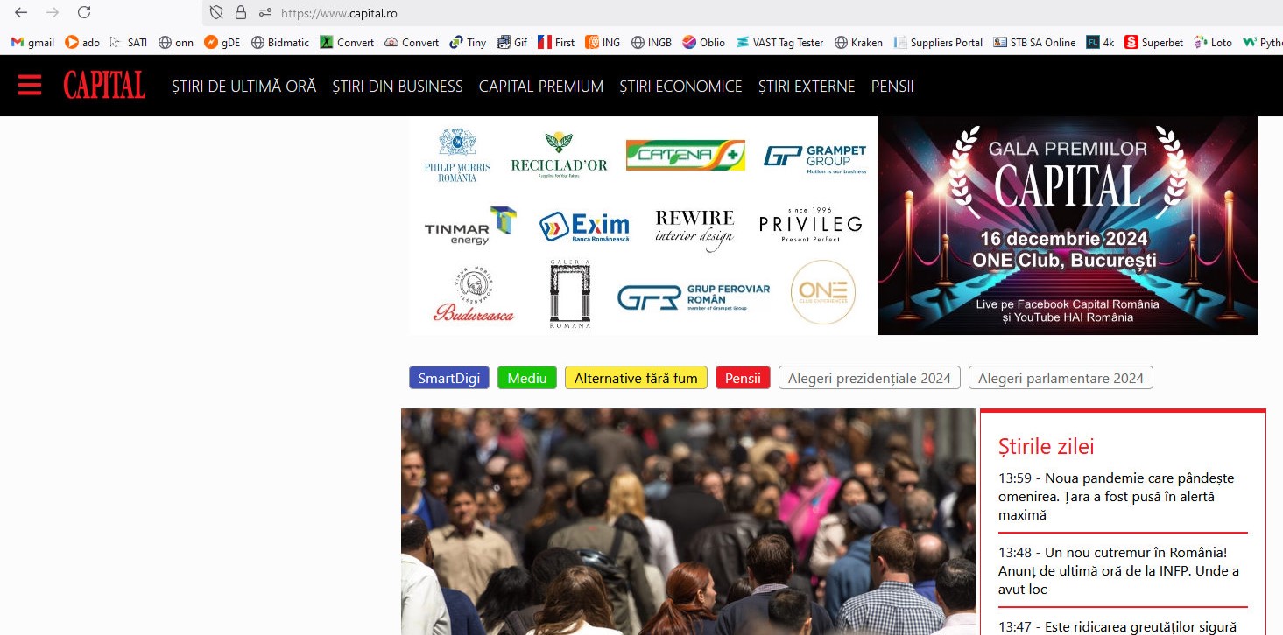Click the ONE club logo

[823, 292]
